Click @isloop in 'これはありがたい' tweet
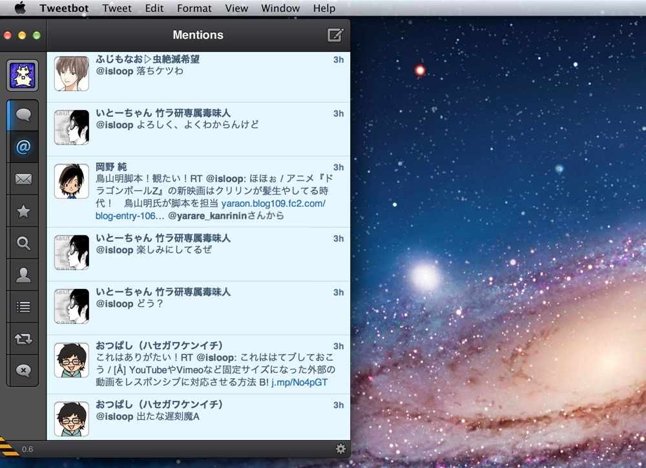Image resolution: width=646 pixels, height=468 pixels. (216, 357)
